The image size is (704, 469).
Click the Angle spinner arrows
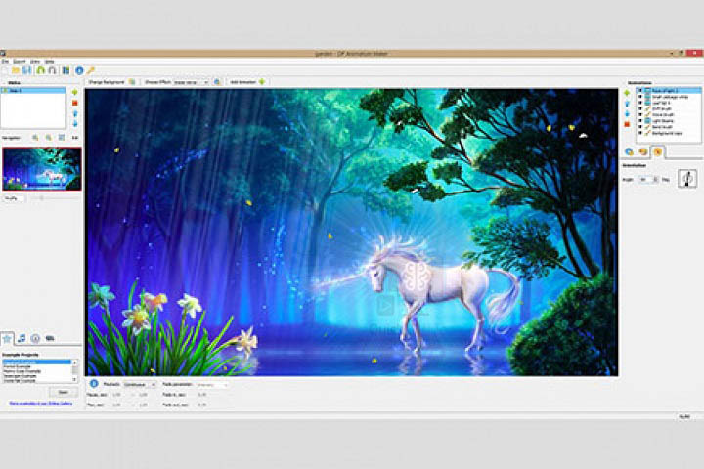[655, 179]
